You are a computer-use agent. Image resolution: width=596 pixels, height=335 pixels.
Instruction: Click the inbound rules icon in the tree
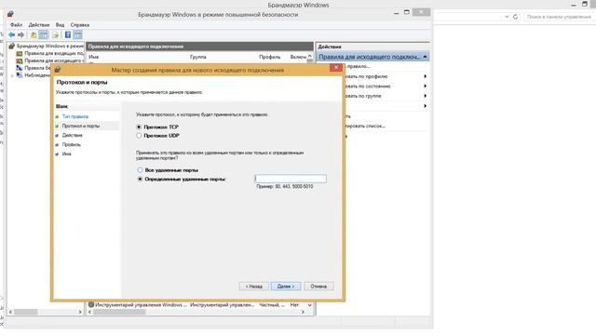click(x=20, y=54)
